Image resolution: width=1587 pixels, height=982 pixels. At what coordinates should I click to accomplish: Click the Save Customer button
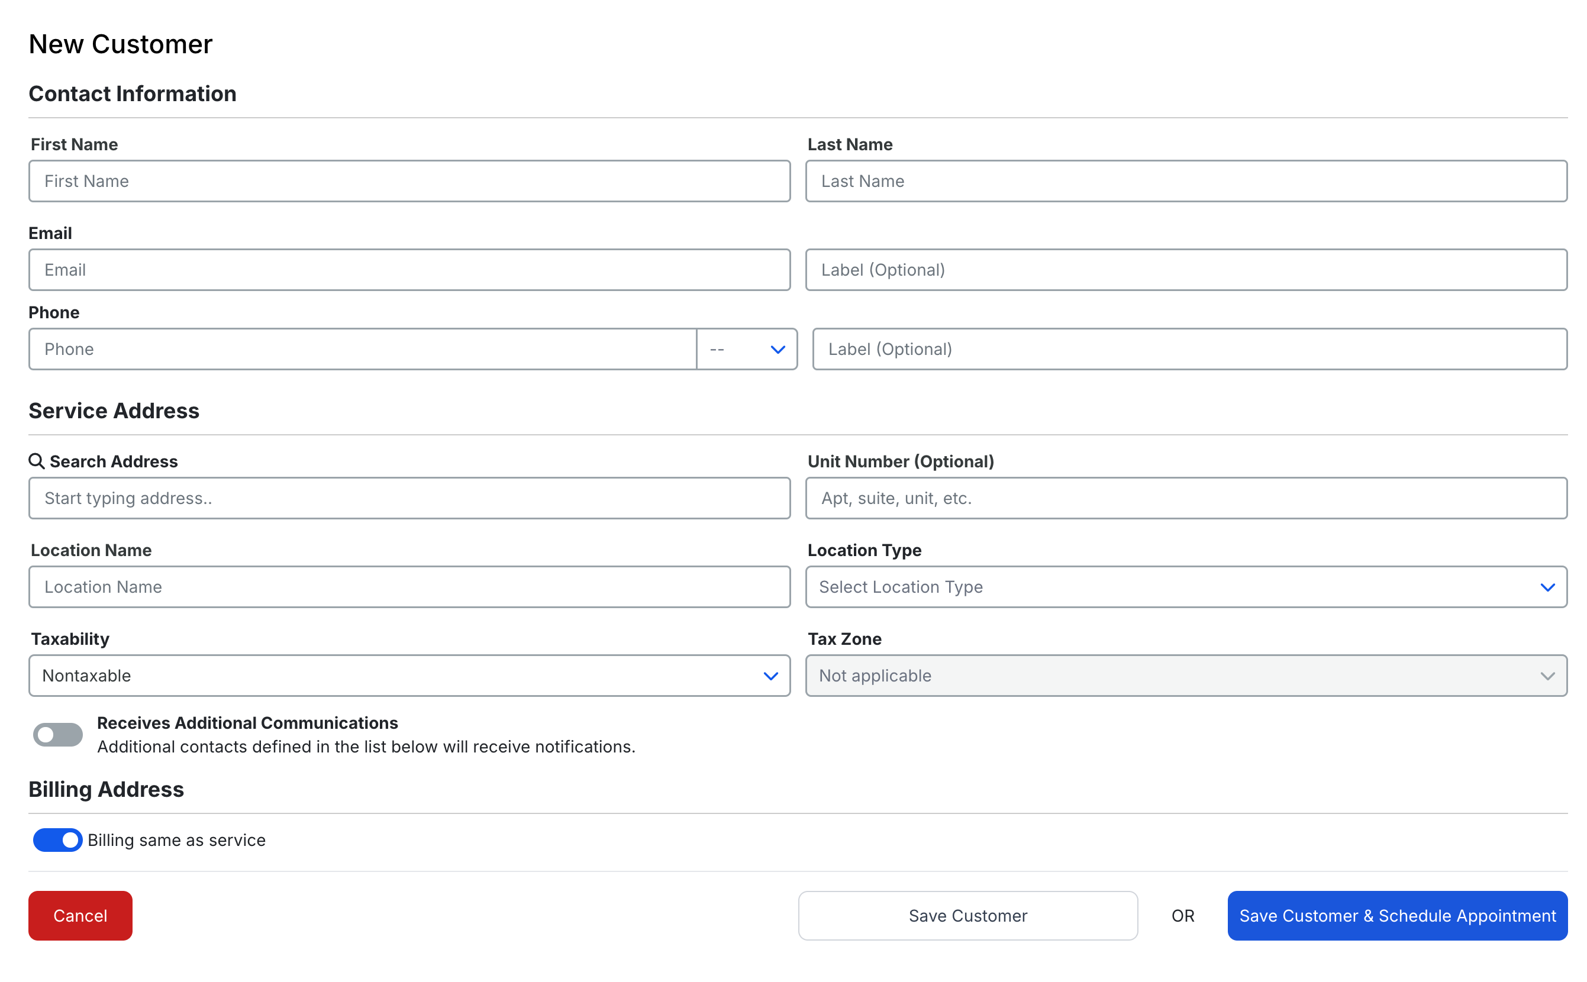pos(968,916)
